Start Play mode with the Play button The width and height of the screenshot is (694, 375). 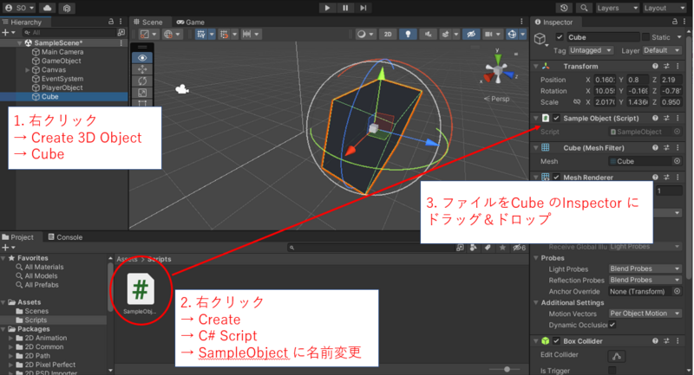[327, 8]
